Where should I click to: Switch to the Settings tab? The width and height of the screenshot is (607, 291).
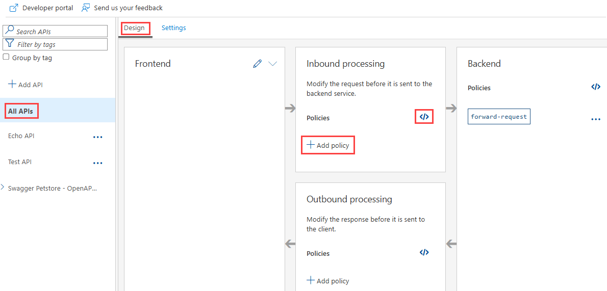click(173, 28)
